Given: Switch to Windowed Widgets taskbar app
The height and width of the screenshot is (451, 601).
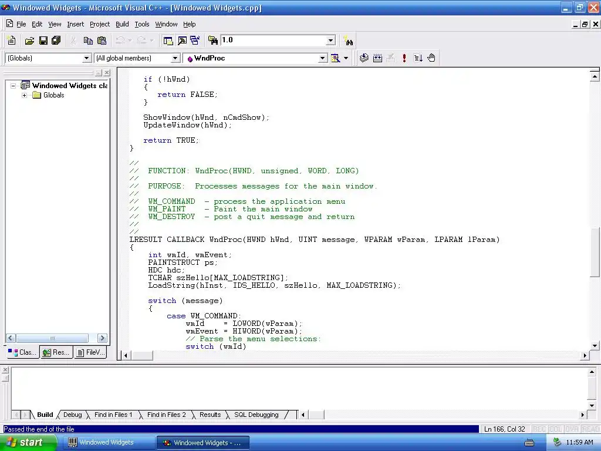Looking at the screenshot, I should point(110,443).
